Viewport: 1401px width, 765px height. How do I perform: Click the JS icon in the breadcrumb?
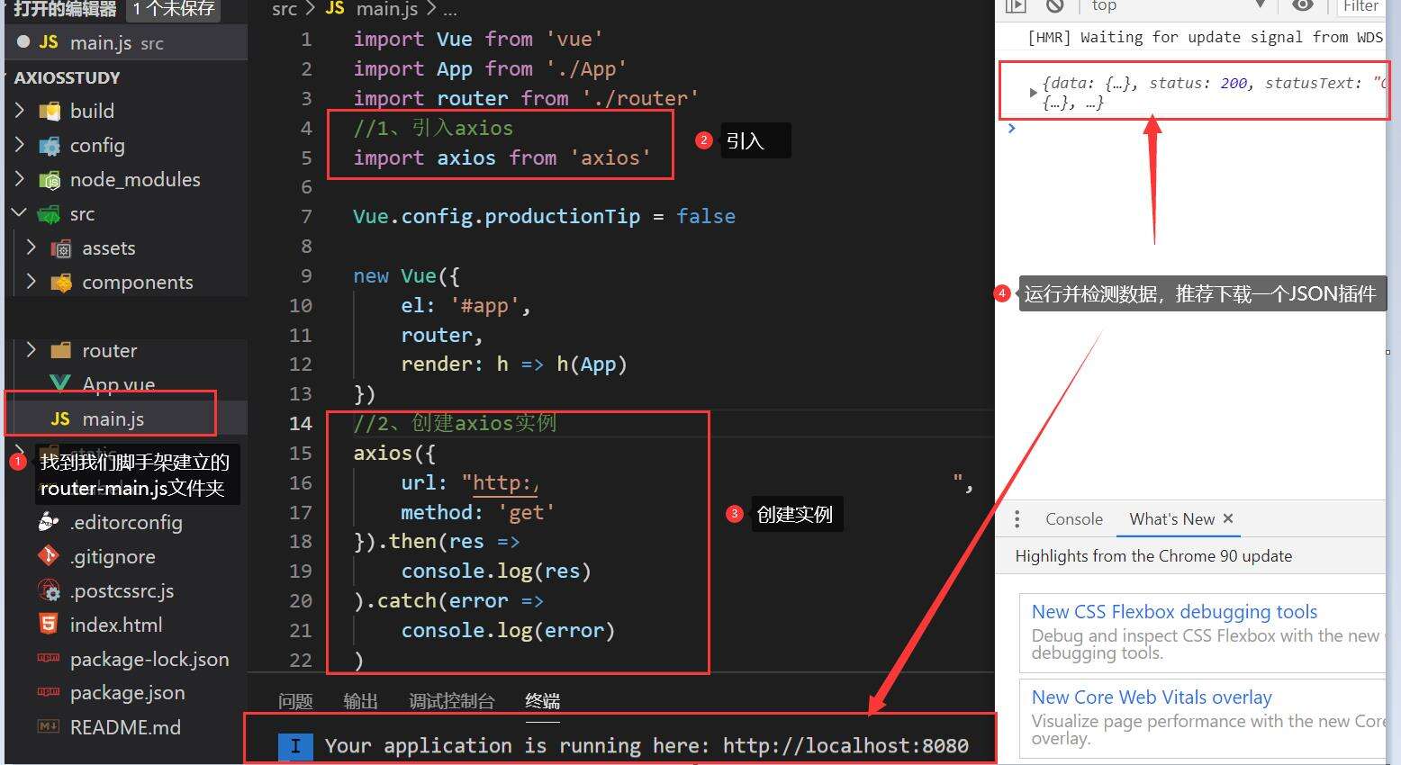[335, 9]
